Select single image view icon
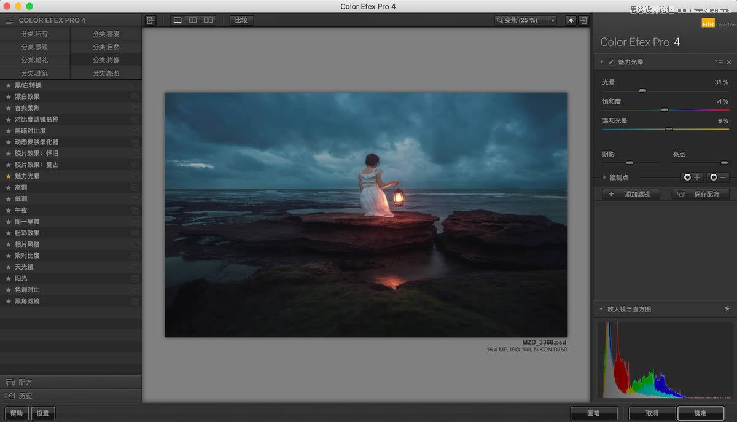737x422 pixels. (177, 20)
